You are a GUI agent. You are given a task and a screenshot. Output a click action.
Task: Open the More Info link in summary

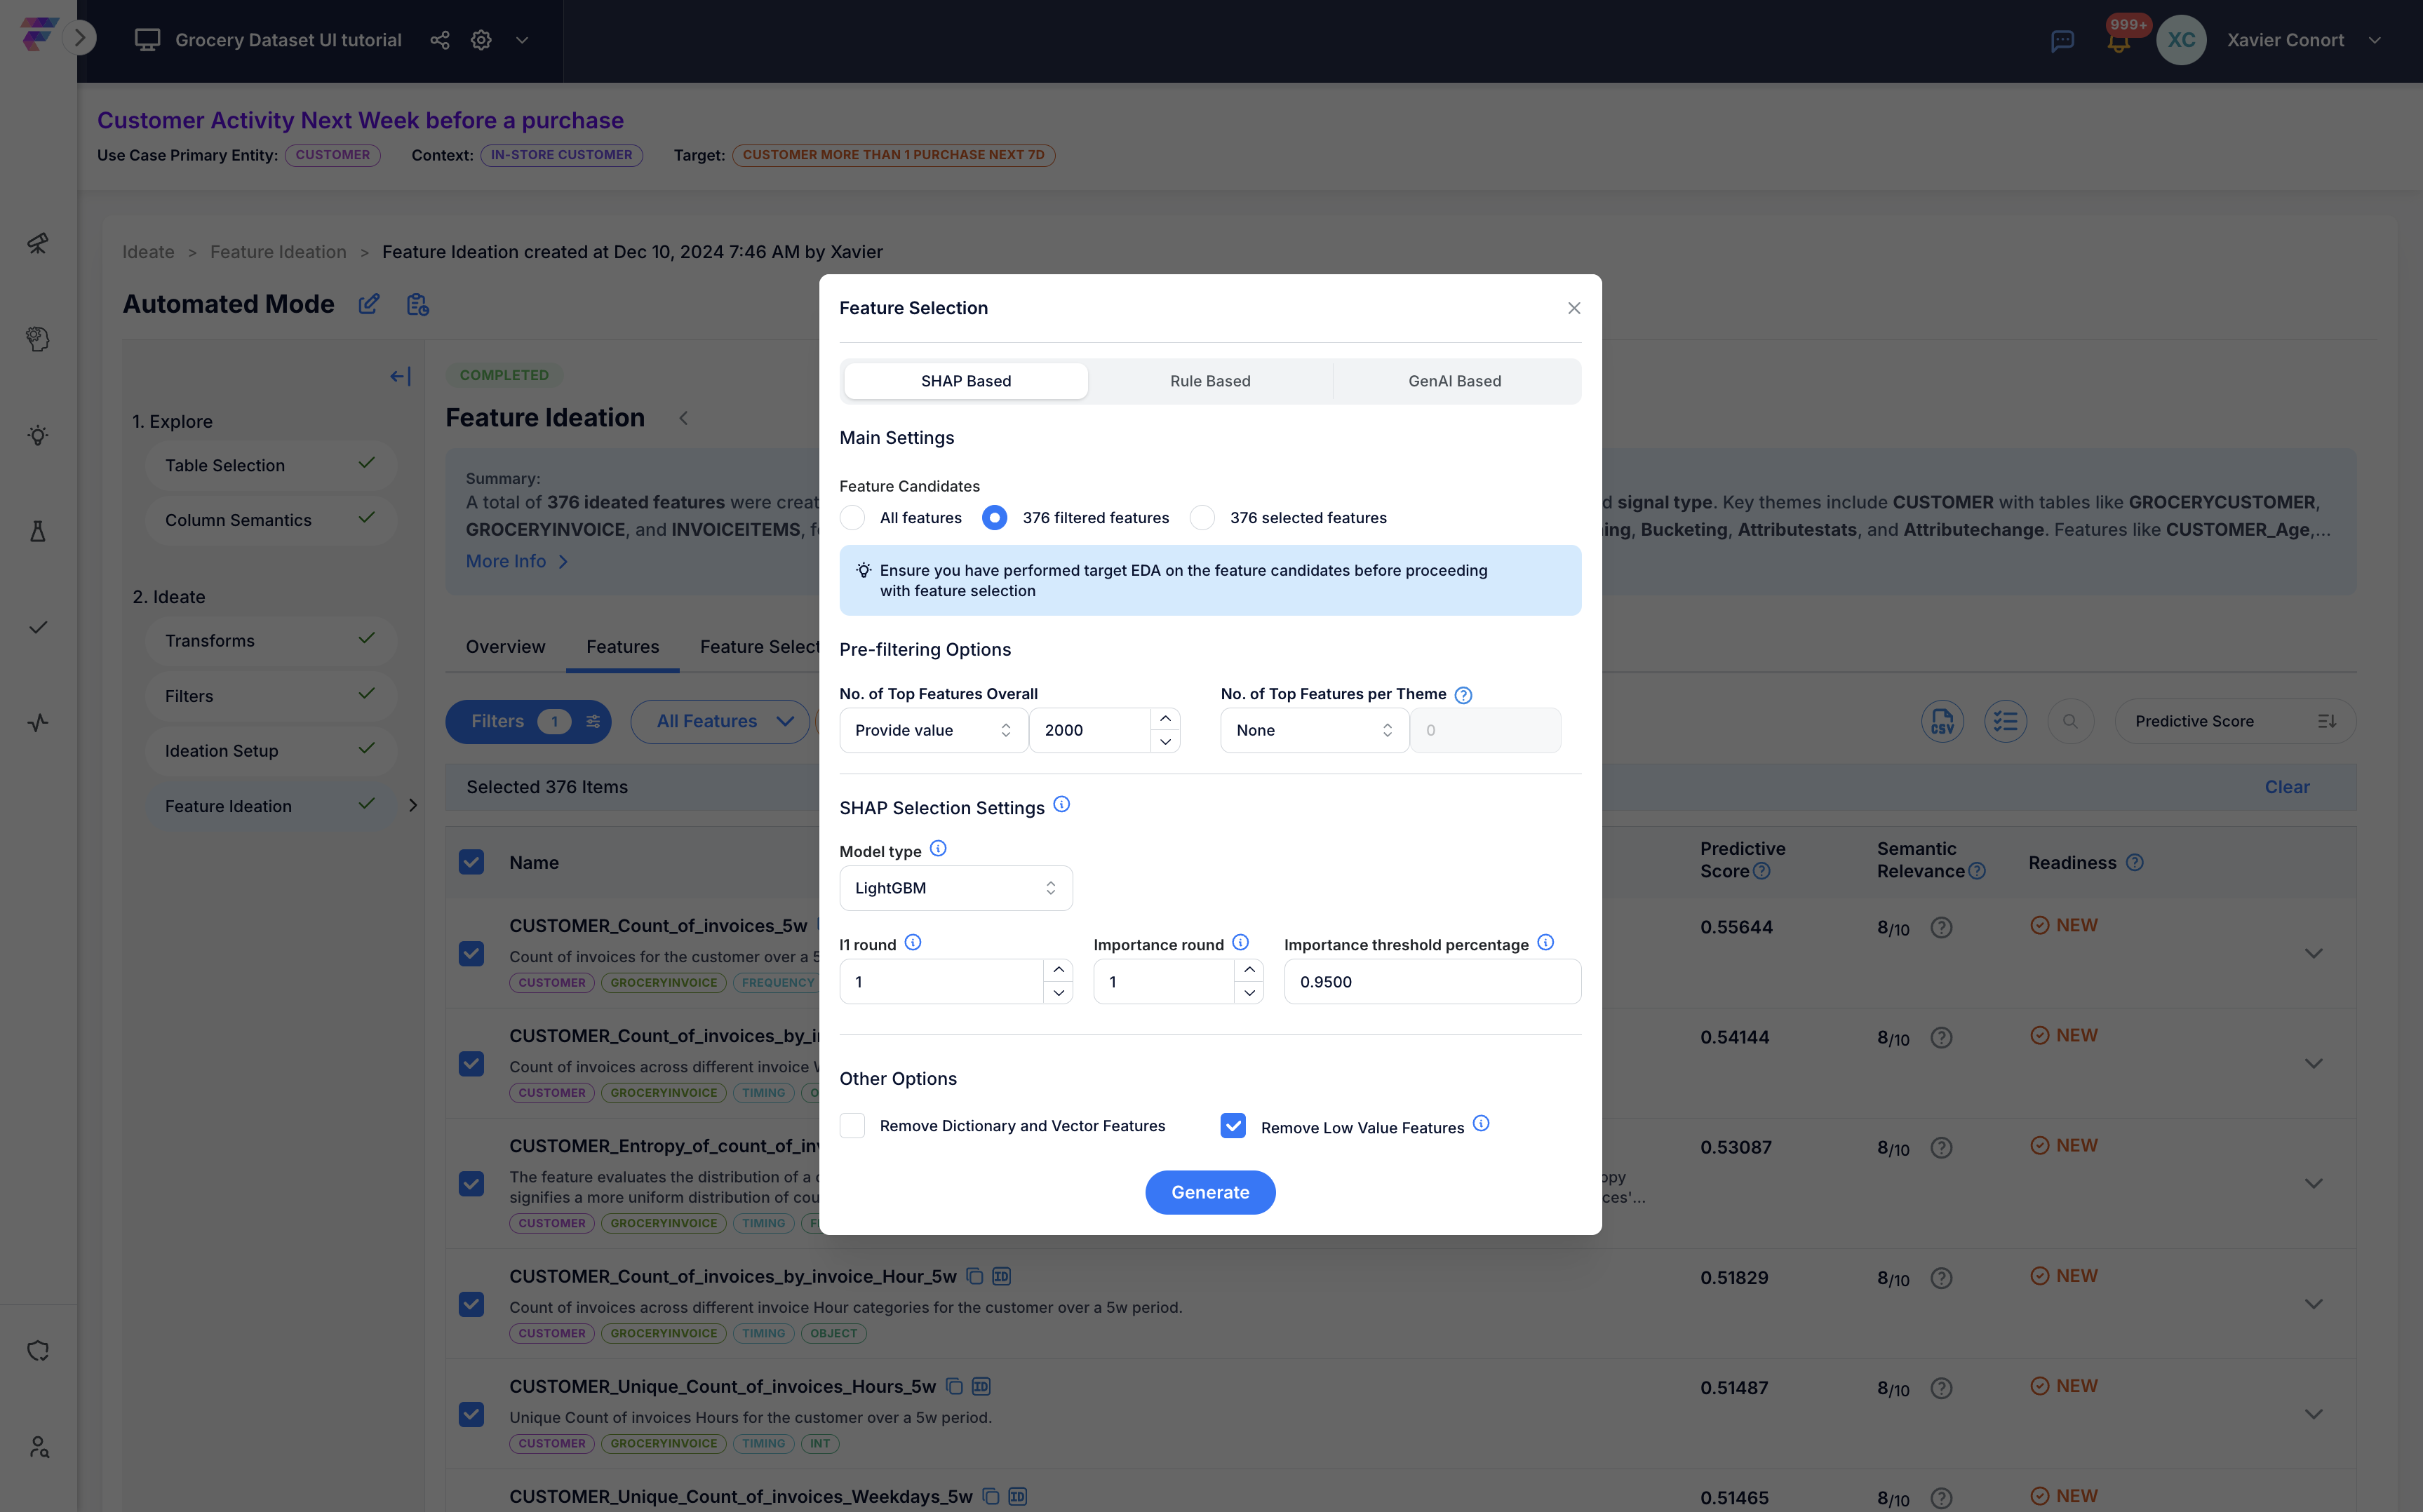517,561
